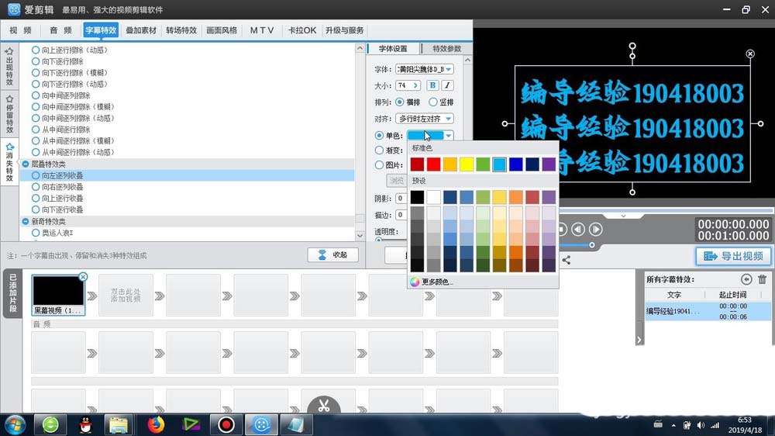Screen dimensions: 775x436
Task: Select the 向上逐行收叠 effect radio
Action: click(36, 198)
